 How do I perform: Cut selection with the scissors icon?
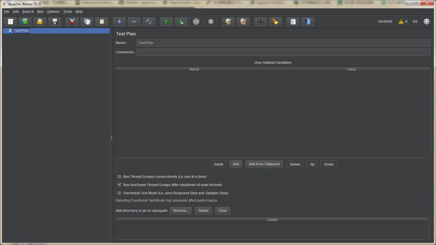click(x=72, y=22)
